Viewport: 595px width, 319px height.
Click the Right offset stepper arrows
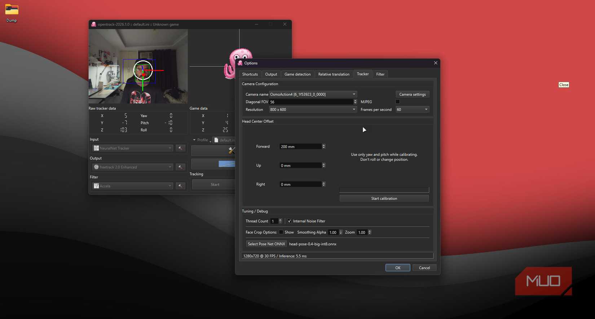(323, 184)
